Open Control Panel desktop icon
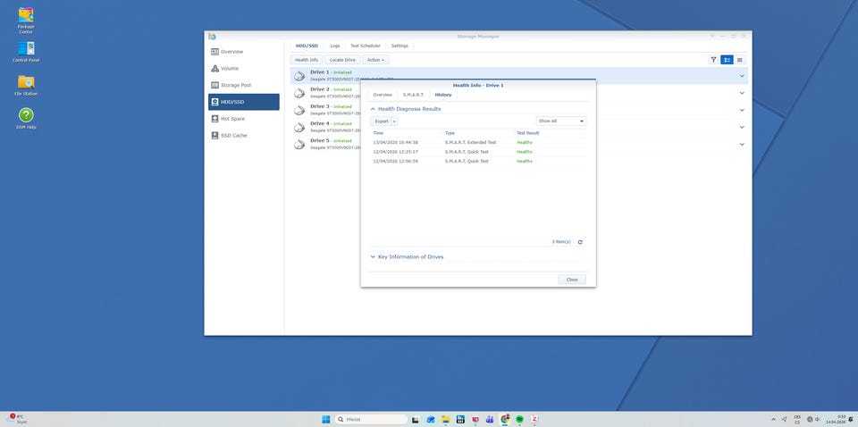858x427 pixels. pyautogui.click(x=26, y=50)
